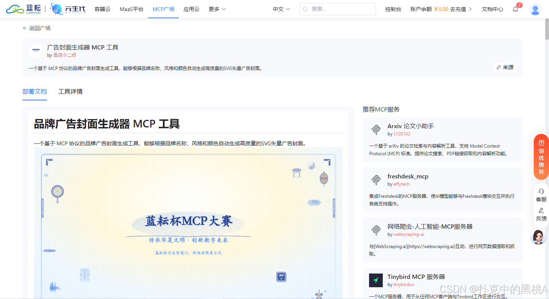Click the 推荐MCP服务 section heading
The width and height of the screenshot is (549, 299).
pos(381,109)
